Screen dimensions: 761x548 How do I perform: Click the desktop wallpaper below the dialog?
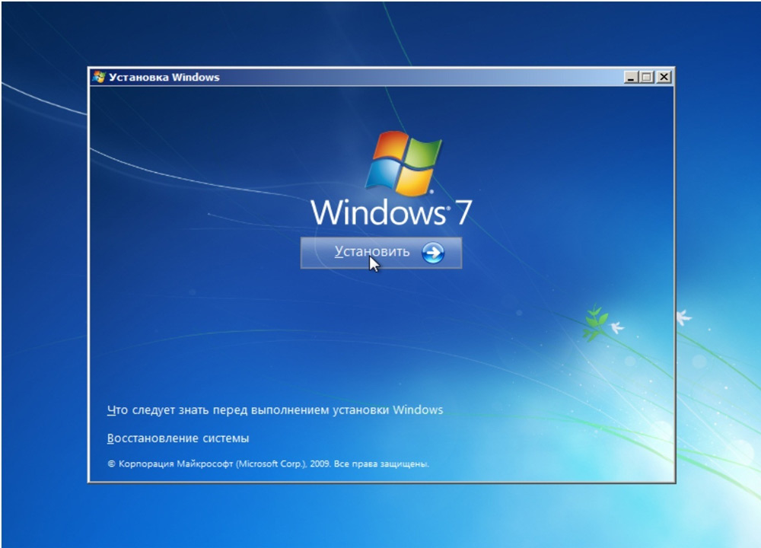(380, 518)
